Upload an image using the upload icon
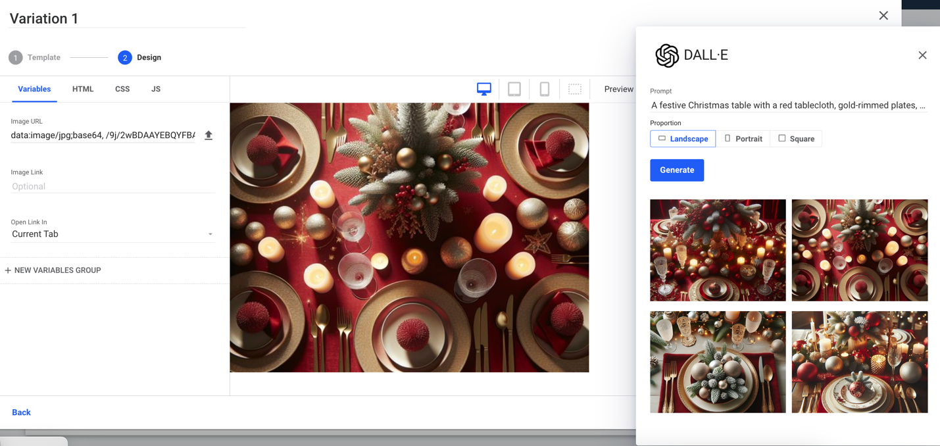The image size is (940, 446). [x=209, y=136]
